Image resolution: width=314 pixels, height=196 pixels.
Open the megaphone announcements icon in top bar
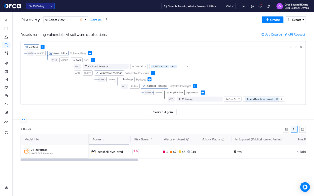[x=252, y=6]
